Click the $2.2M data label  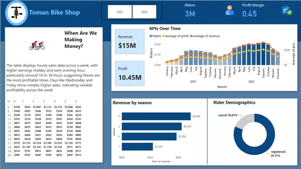(158, 146)
